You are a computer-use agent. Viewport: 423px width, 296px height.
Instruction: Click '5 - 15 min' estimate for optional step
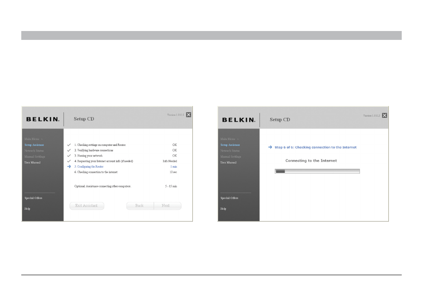(171, 186)
